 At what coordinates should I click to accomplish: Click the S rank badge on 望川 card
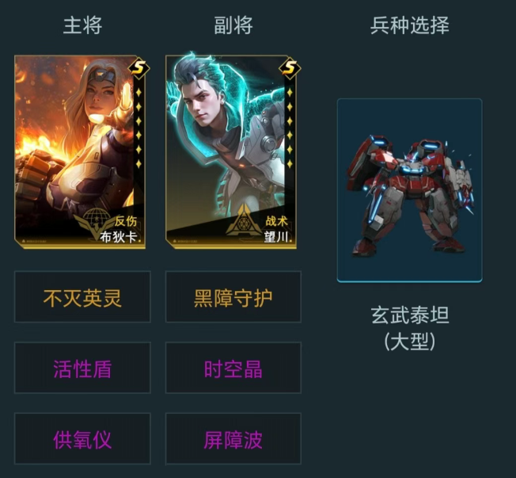click(x=290, y=68)
